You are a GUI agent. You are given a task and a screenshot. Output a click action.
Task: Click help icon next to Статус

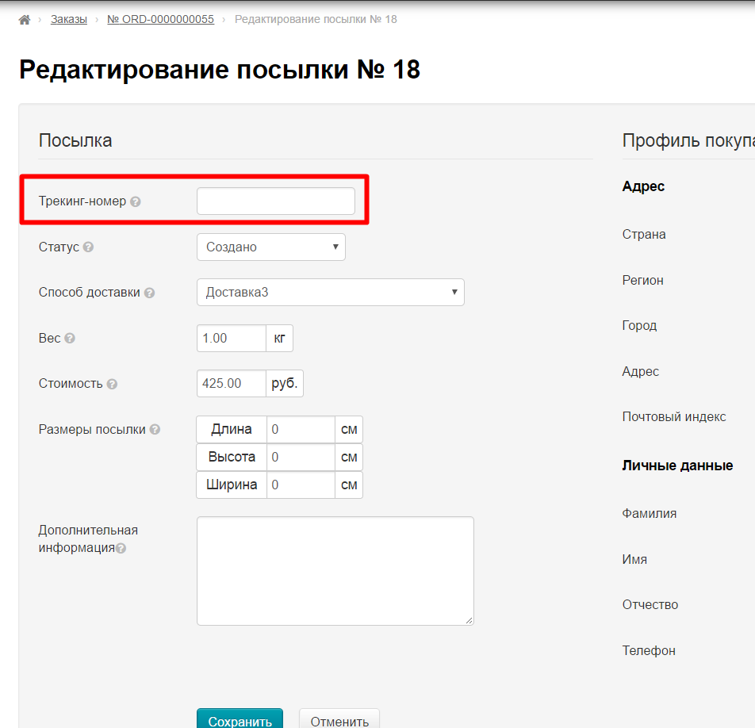(x=88, y=247)
